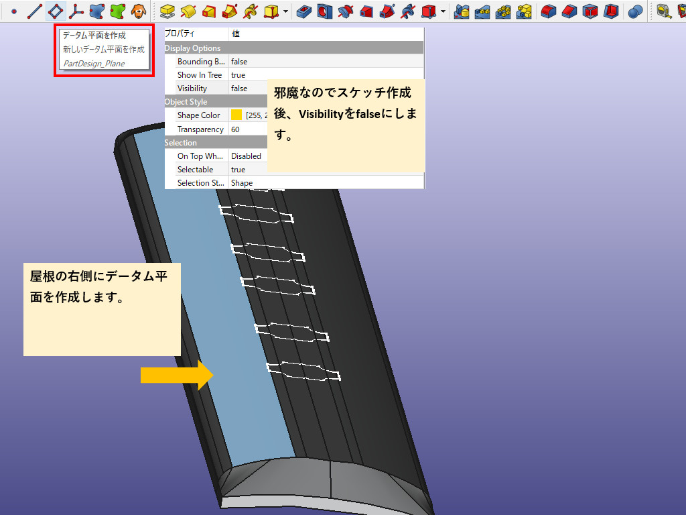Image resolution: width=686 pixels, height=515 pixels.
Task: Click the Measure tape icon
Action: pos(663,11)
